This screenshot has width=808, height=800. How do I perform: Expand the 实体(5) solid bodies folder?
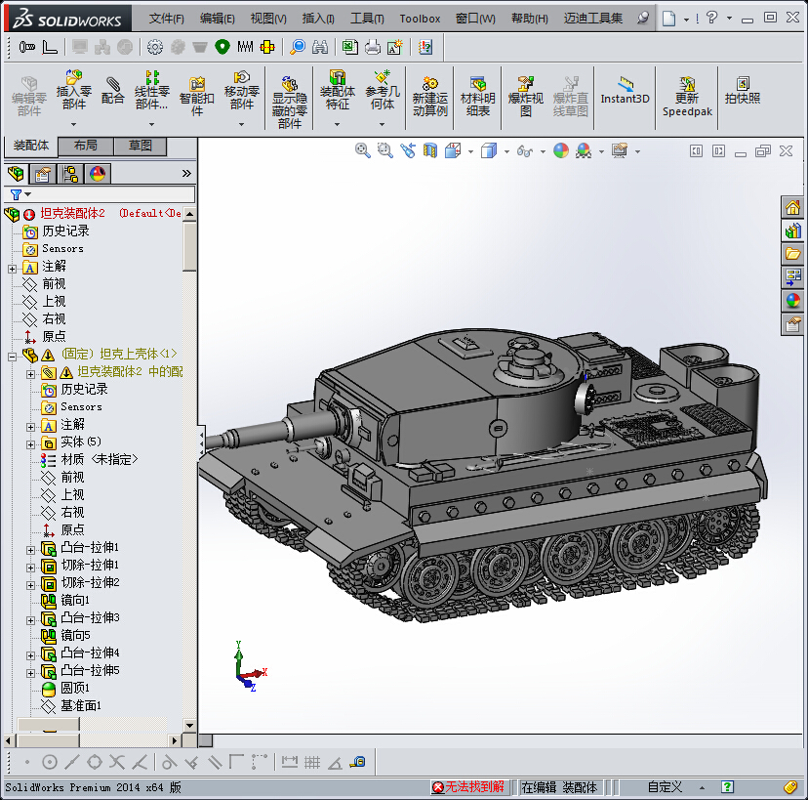point(30,442)
